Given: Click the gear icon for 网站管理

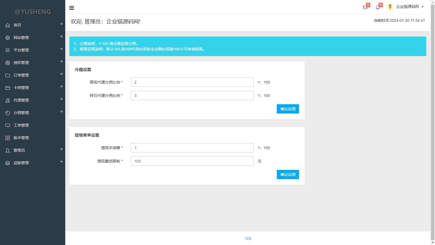Looking at the screenshot, I should [x=8, y=38].
